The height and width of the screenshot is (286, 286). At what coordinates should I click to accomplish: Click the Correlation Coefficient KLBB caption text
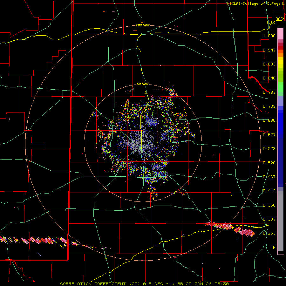pos(145,284)
